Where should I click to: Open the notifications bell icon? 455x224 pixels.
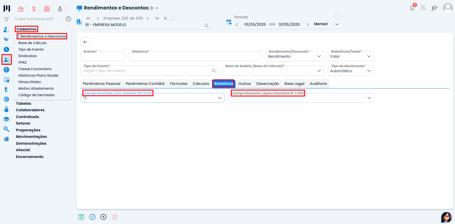(412, 8)
